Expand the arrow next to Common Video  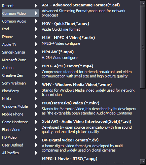36,13
